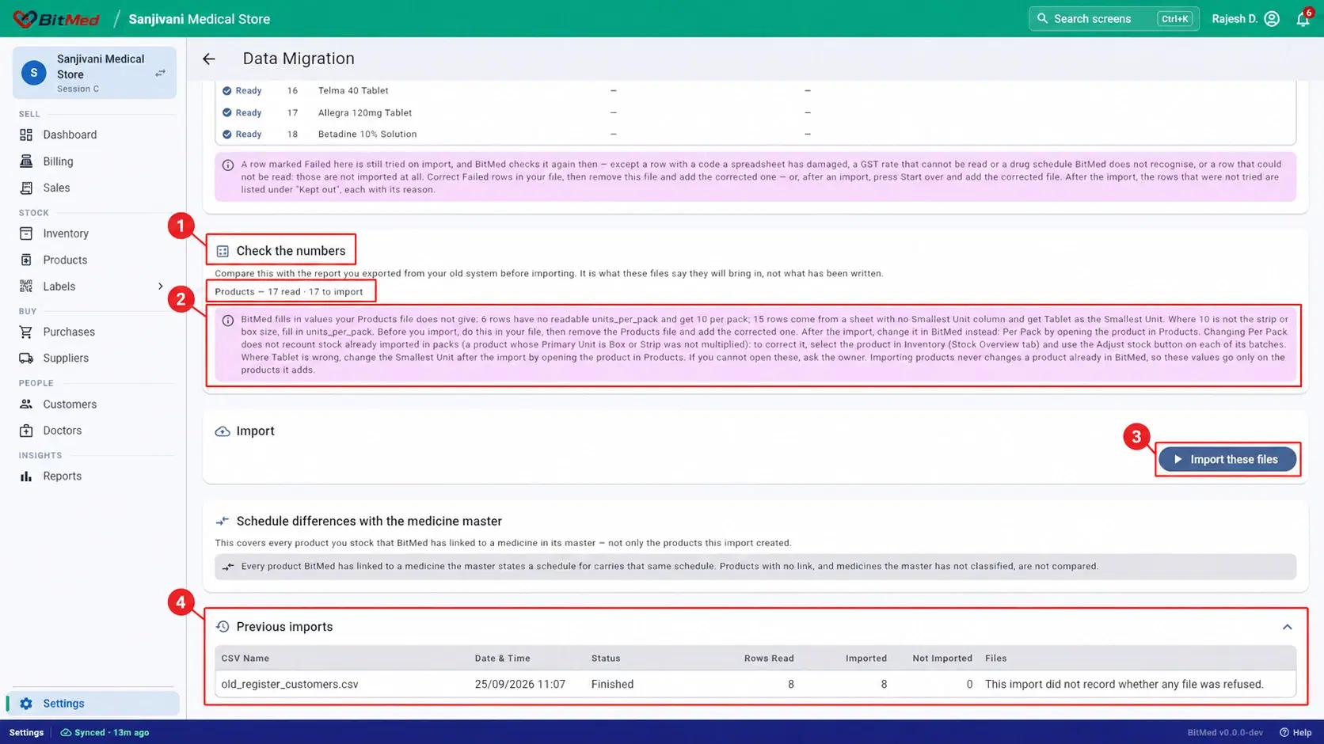Go back with the arrow icon

point(209,59)
